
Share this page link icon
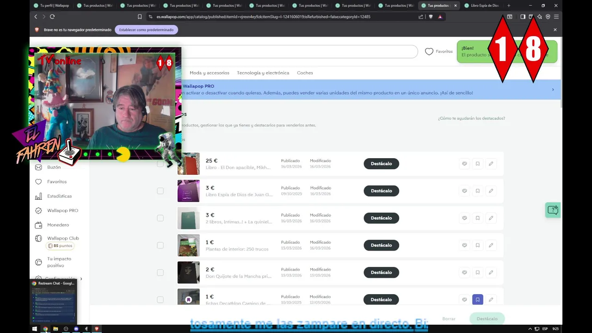pyautogui.click(x=421, y=17)
